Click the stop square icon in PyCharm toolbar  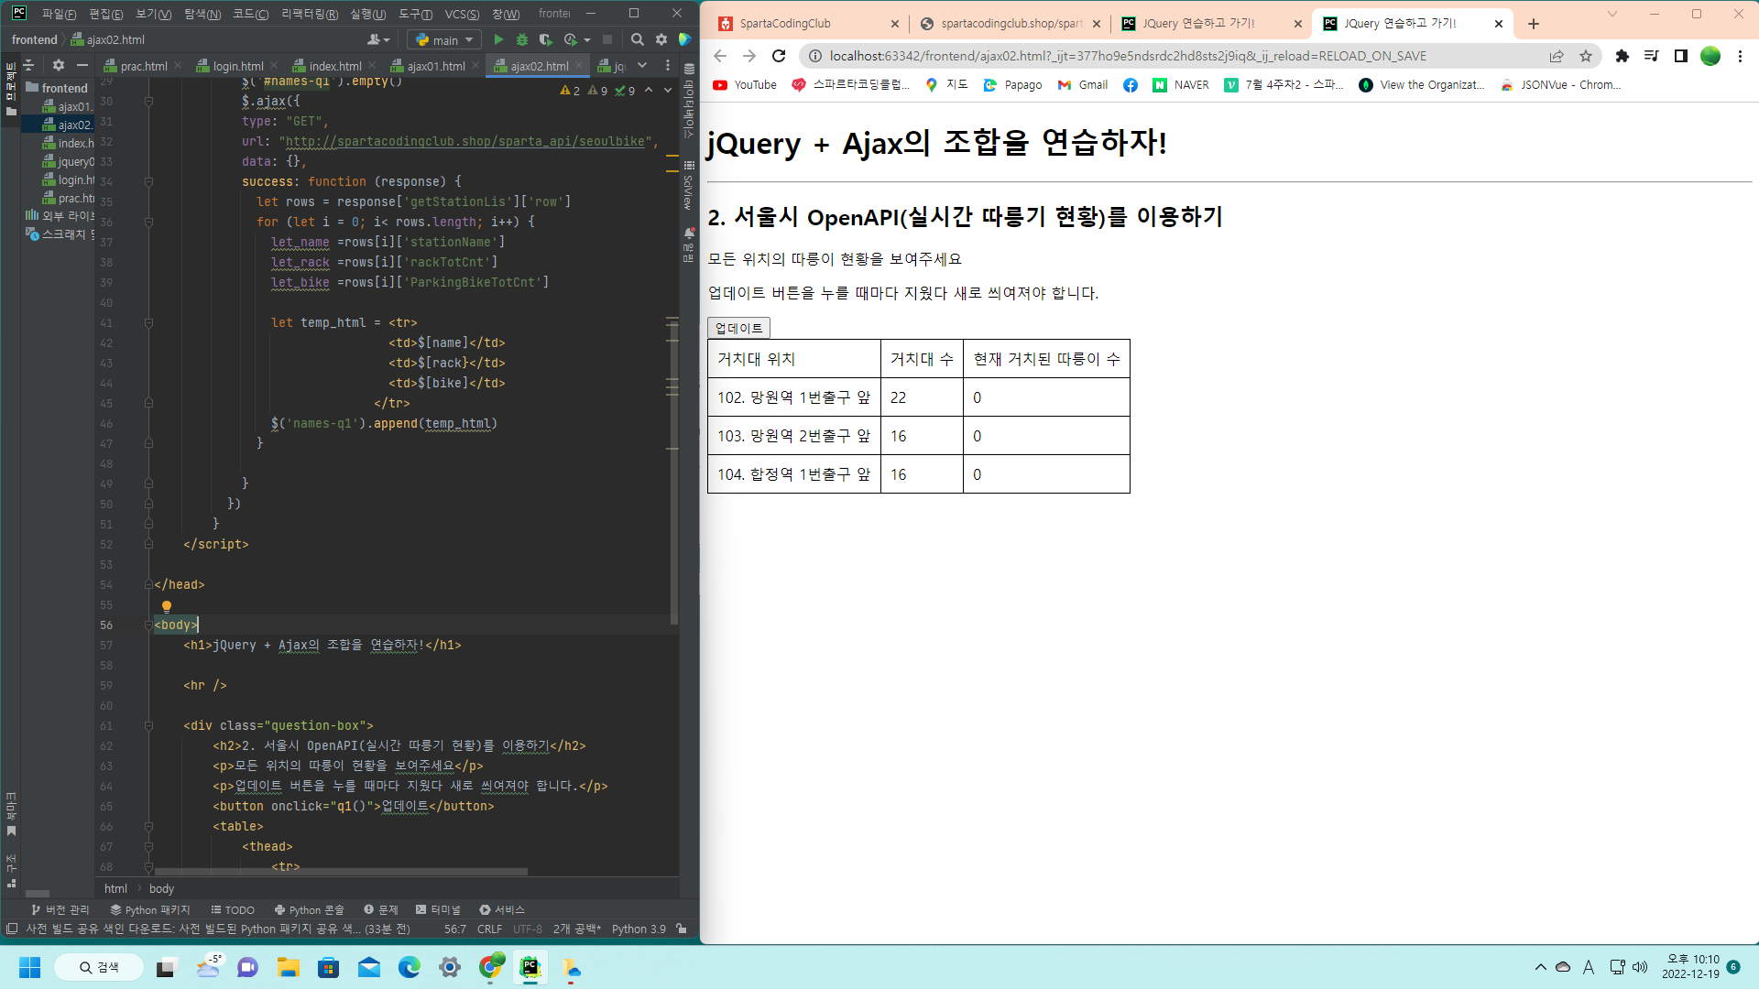pos(606,39)
